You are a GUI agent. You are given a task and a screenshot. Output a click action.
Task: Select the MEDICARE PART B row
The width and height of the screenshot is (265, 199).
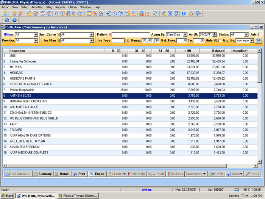pyautogui.click(x=130, y=78)
